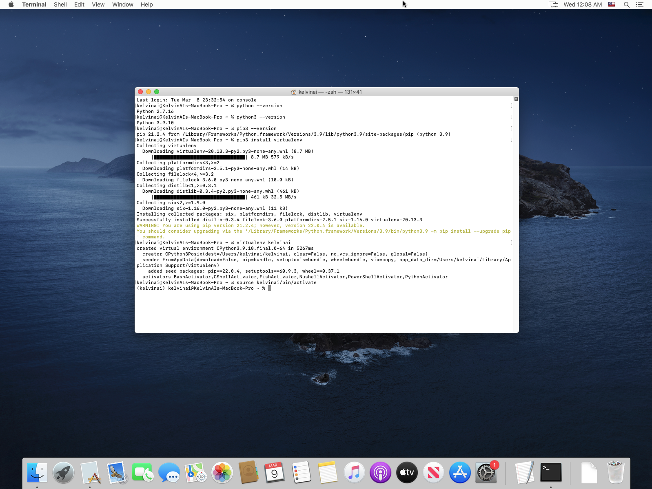Open the Shell menu

(60, 4)
